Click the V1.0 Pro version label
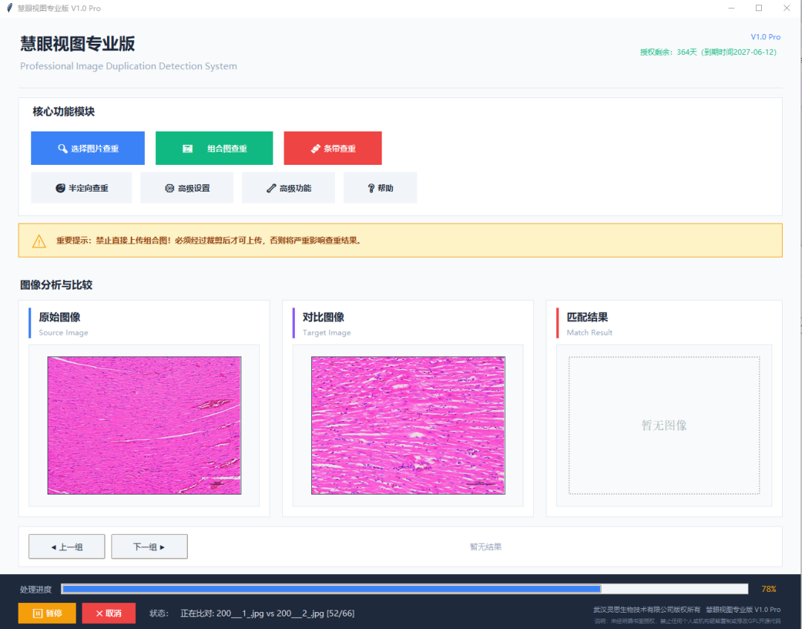 (766, 37)
